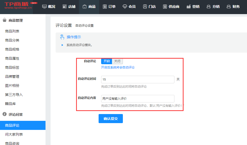This screenshot has height=145, width=247.
Task: Open the 营销 marketing section
Action: coord(193,7)
